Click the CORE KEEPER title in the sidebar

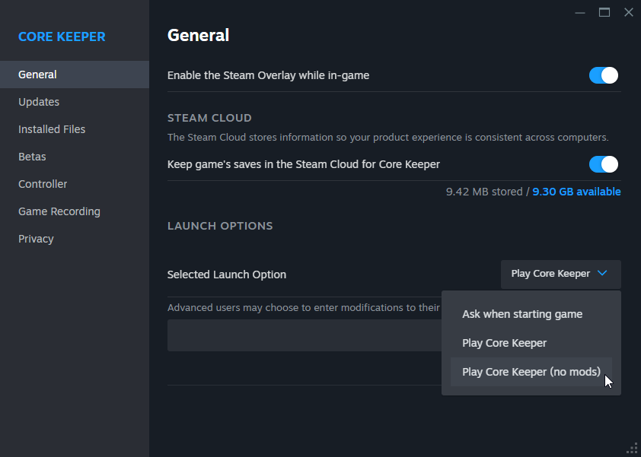click(62, 36)
